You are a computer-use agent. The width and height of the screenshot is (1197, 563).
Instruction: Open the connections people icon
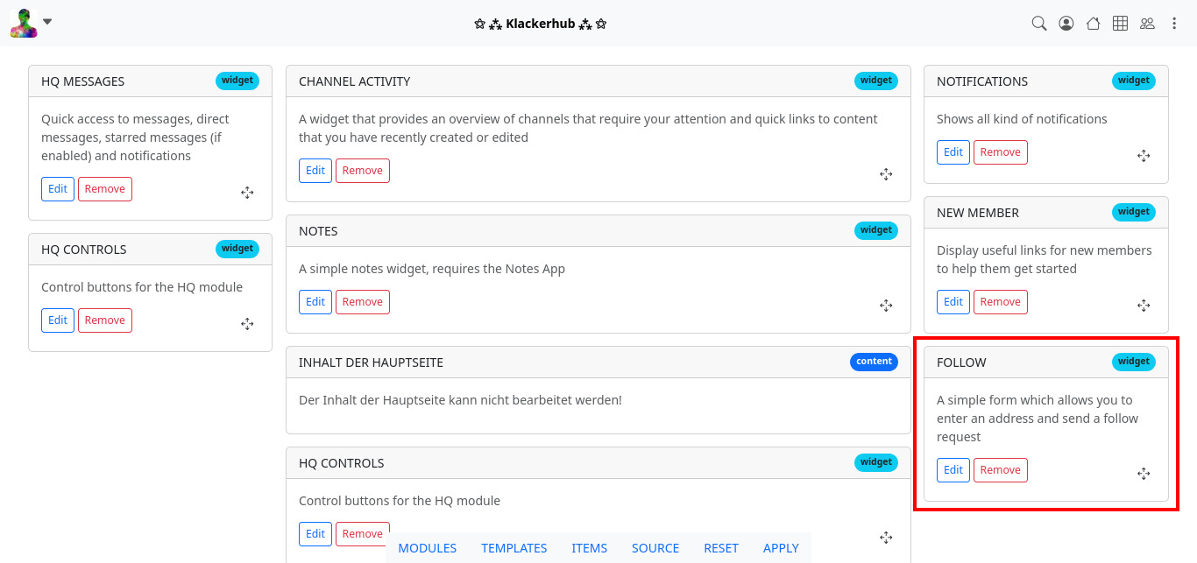1147,24
